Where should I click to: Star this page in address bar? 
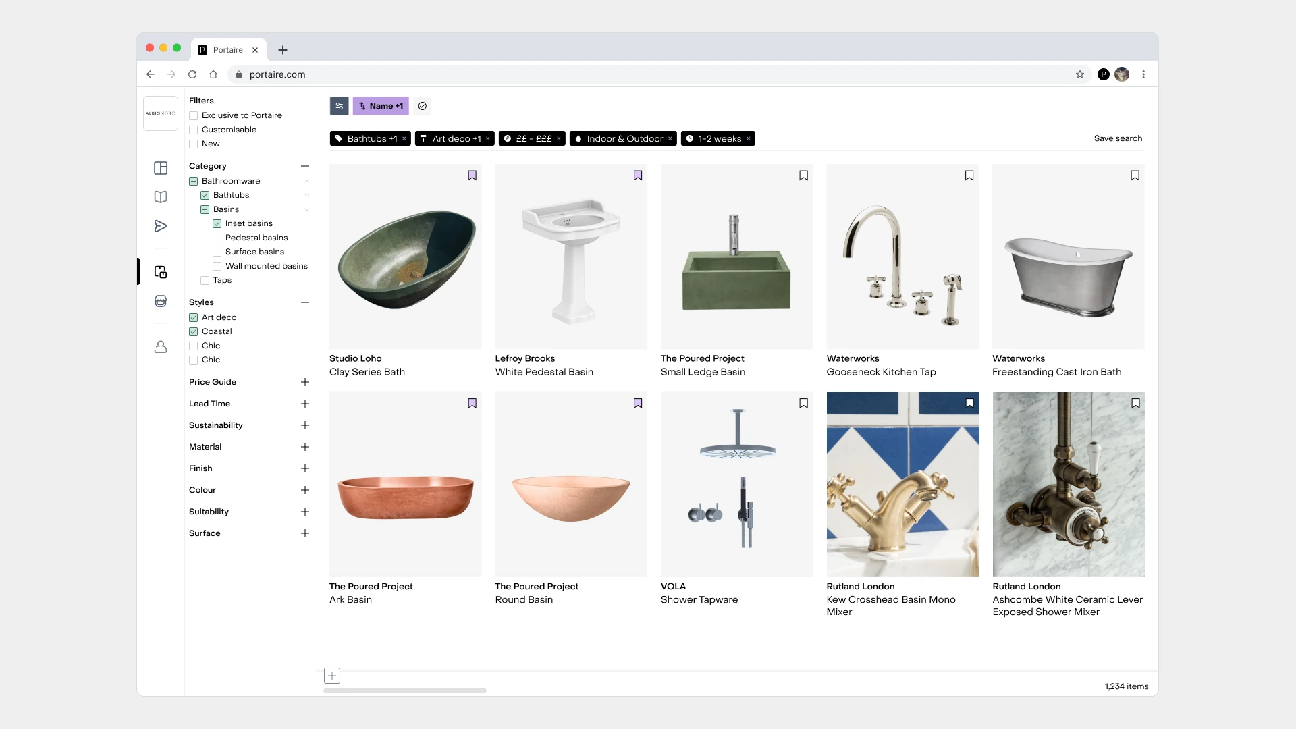point(1080,74)
